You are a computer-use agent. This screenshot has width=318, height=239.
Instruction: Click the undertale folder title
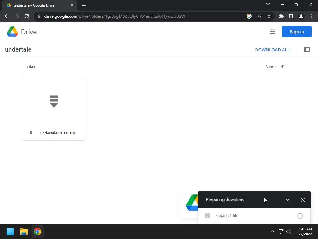tap(18, 49)
